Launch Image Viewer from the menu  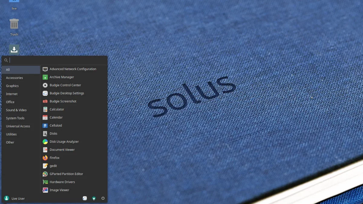(x=74, y=190)
